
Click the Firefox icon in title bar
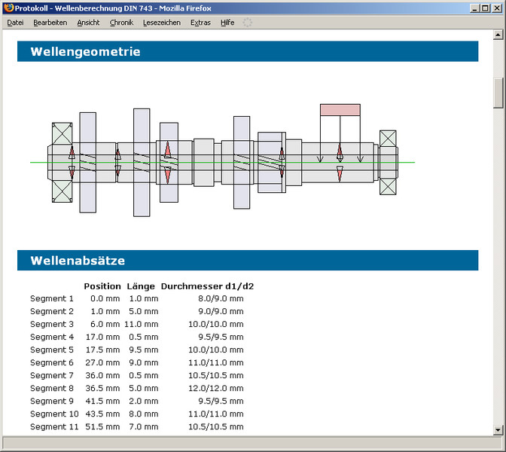[8, 8]
